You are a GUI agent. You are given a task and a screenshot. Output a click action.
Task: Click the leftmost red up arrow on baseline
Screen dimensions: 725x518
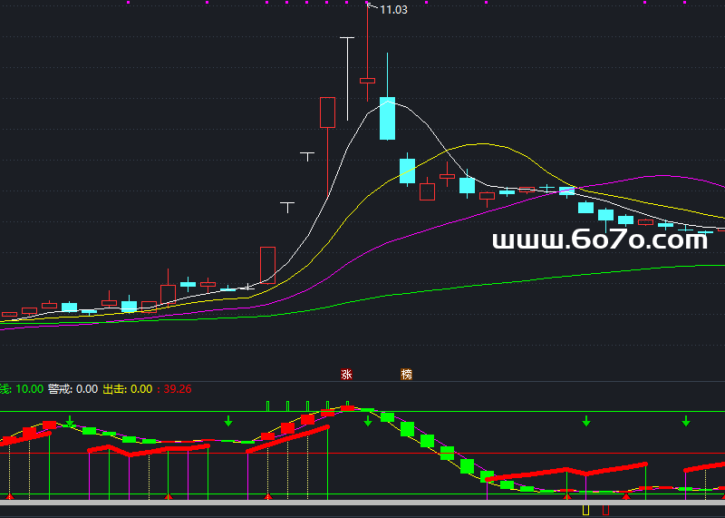[10, 496]
